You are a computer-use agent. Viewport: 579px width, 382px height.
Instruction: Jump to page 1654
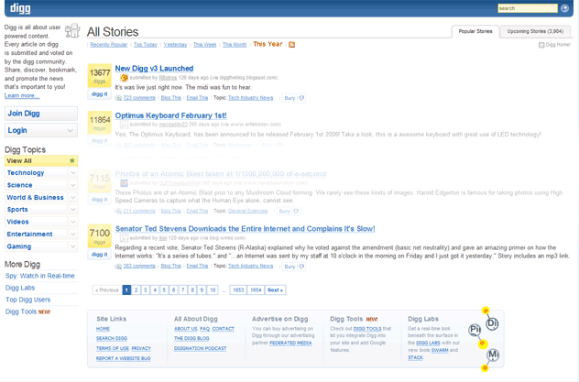click(x=256, y=290)
